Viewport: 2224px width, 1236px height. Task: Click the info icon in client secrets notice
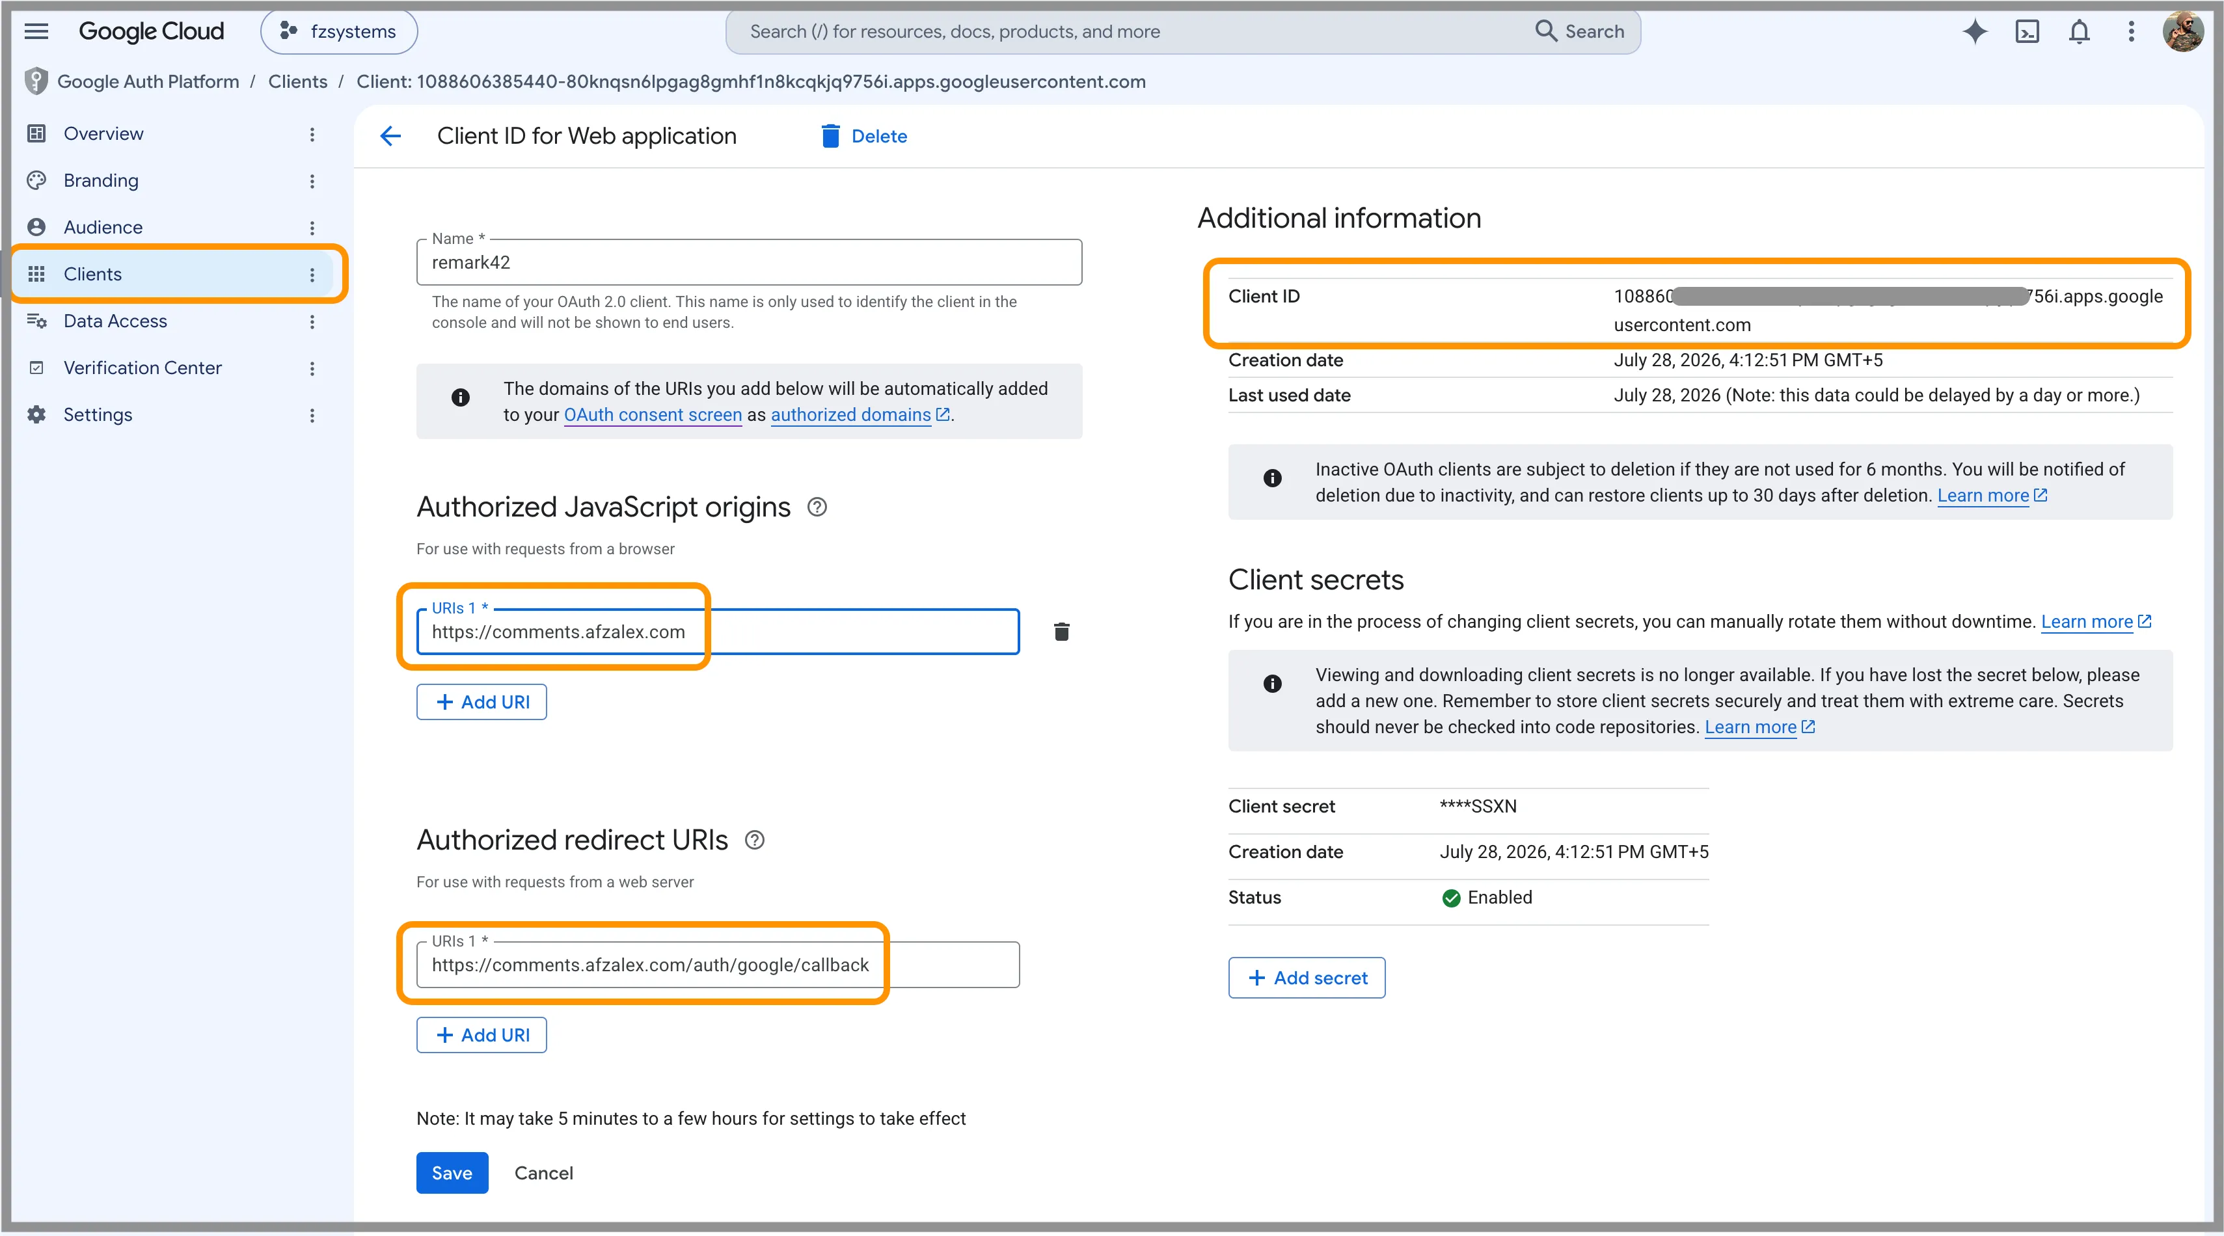coord(1273,684)
